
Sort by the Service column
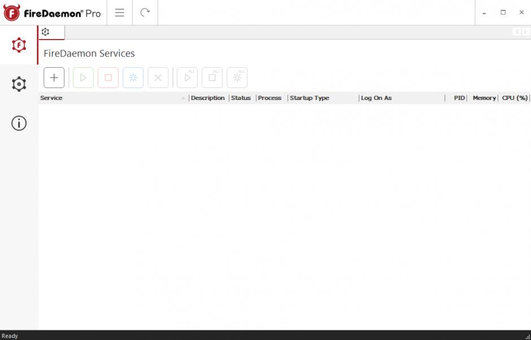pyautogui.click(x=114, y=98)
